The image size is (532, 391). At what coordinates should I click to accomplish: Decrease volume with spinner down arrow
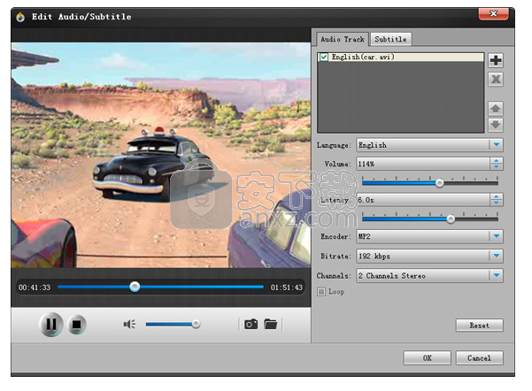[497, 167]
